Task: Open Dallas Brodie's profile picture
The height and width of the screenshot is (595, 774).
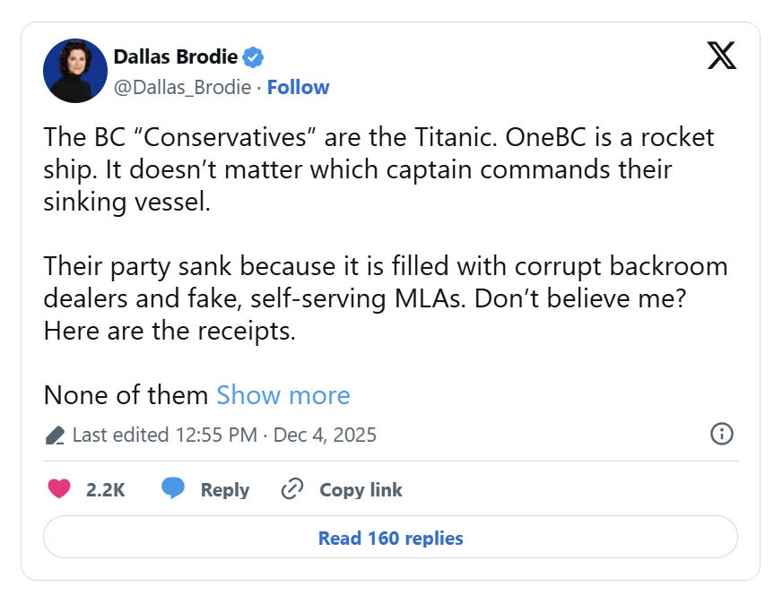Action: [x=75, y=71]
